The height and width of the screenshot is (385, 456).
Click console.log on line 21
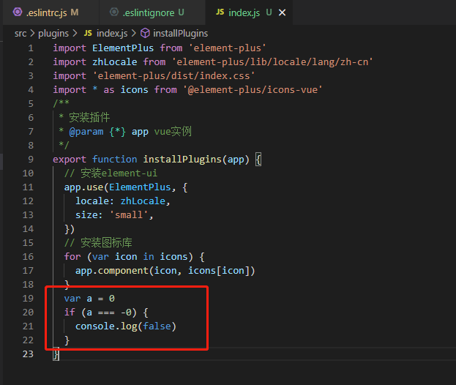[x=106, y=326]
